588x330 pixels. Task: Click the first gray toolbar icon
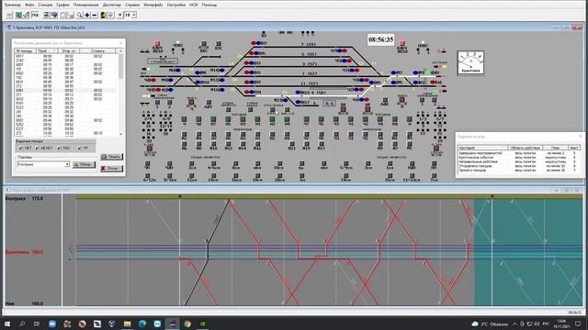click(9, 15)
